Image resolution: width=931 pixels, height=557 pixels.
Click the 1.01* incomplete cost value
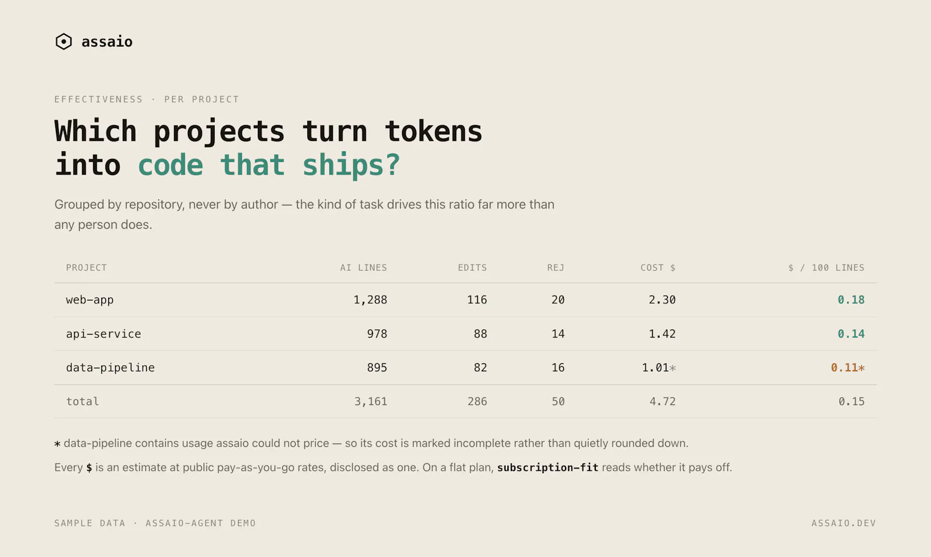[659, 368]
